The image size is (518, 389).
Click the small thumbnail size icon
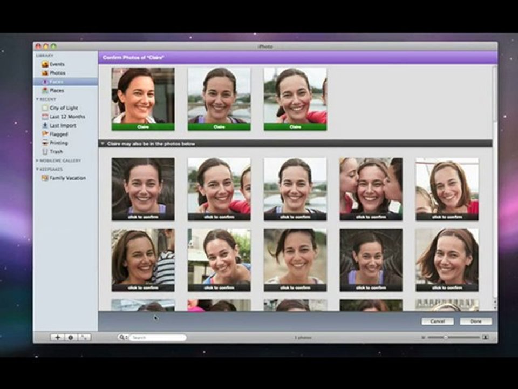[x=423, y=337]
